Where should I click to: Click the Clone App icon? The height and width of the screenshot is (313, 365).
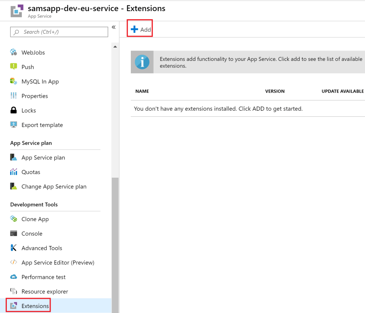pyautogui.click(x=14, y=219)
